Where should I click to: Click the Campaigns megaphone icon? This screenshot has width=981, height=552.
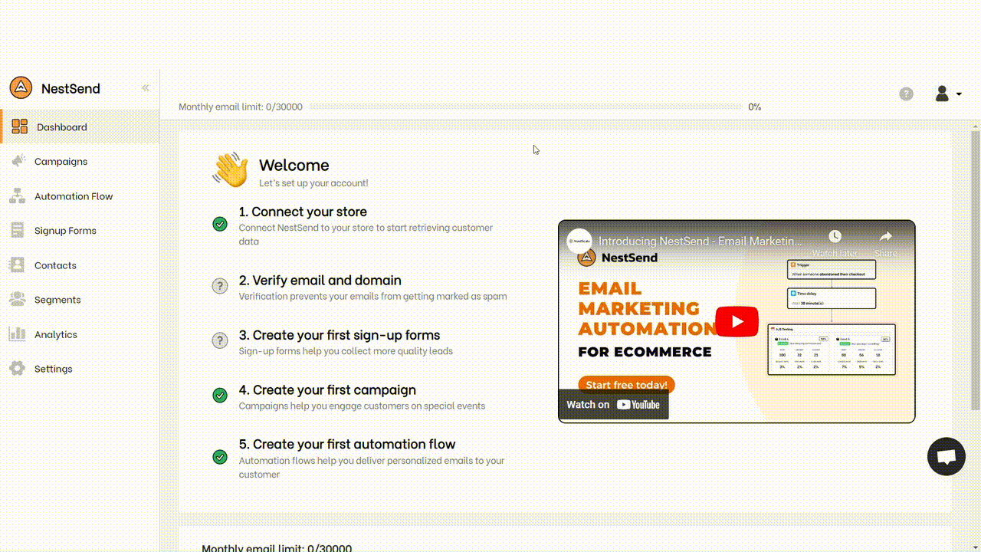click(x=18, y=161)
